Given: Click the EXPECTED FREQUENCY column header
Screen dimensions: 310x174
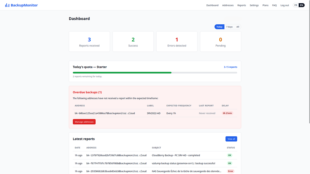Looking at the screenshot, I should (179, 106).
